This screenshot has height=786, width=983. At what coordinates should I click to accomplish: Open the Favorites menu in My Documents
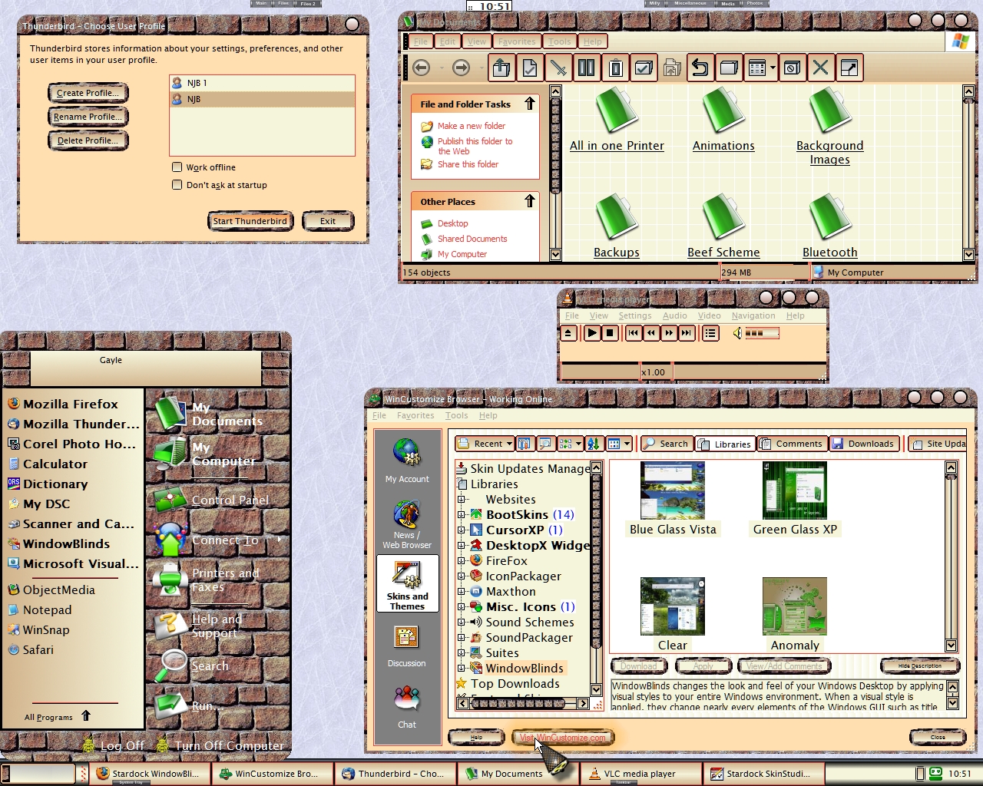[x=517, y=41]
